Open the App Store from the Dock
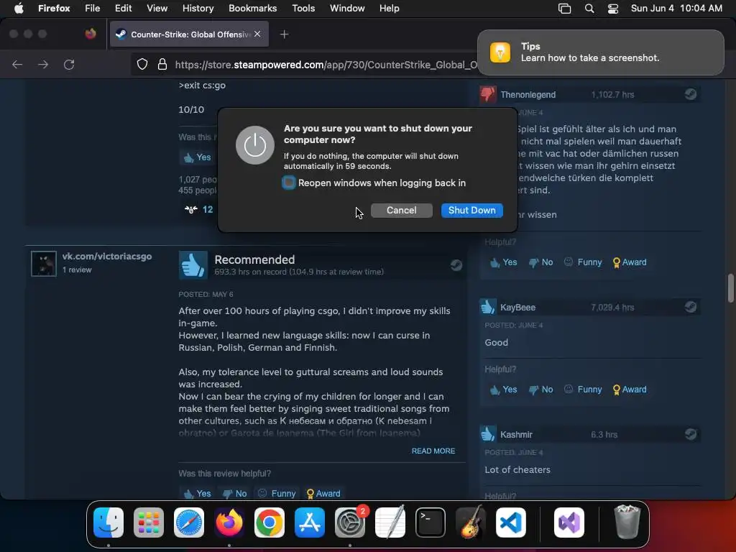 pos(310,523)
